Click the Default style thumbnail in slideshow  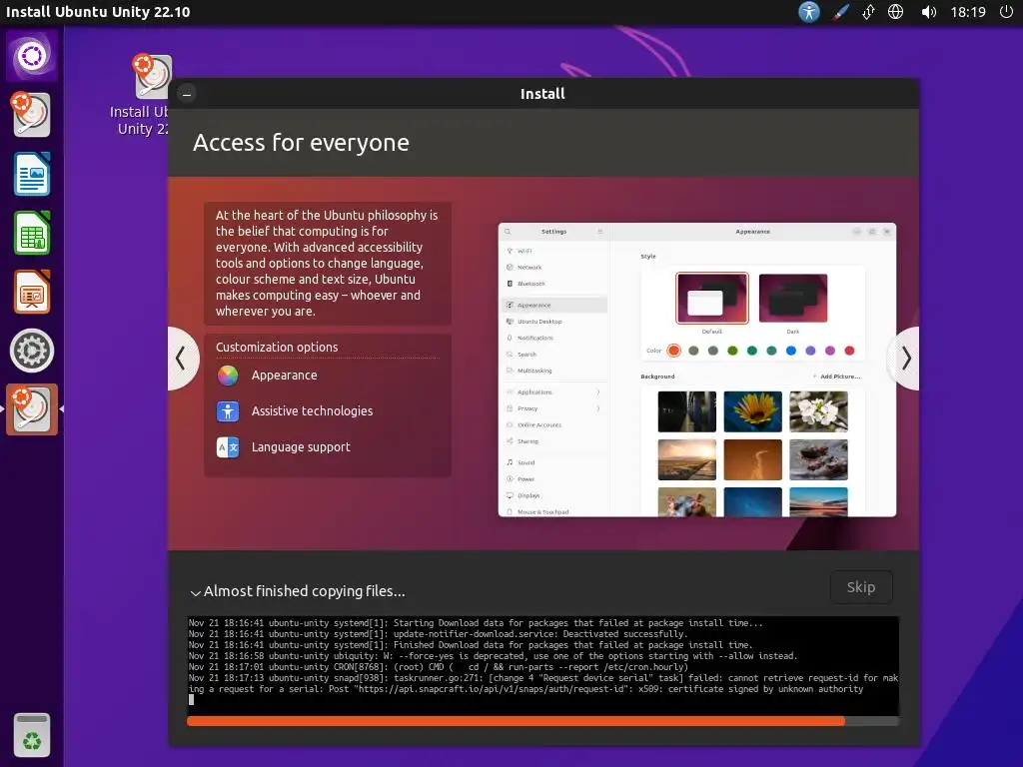[711, 298]
